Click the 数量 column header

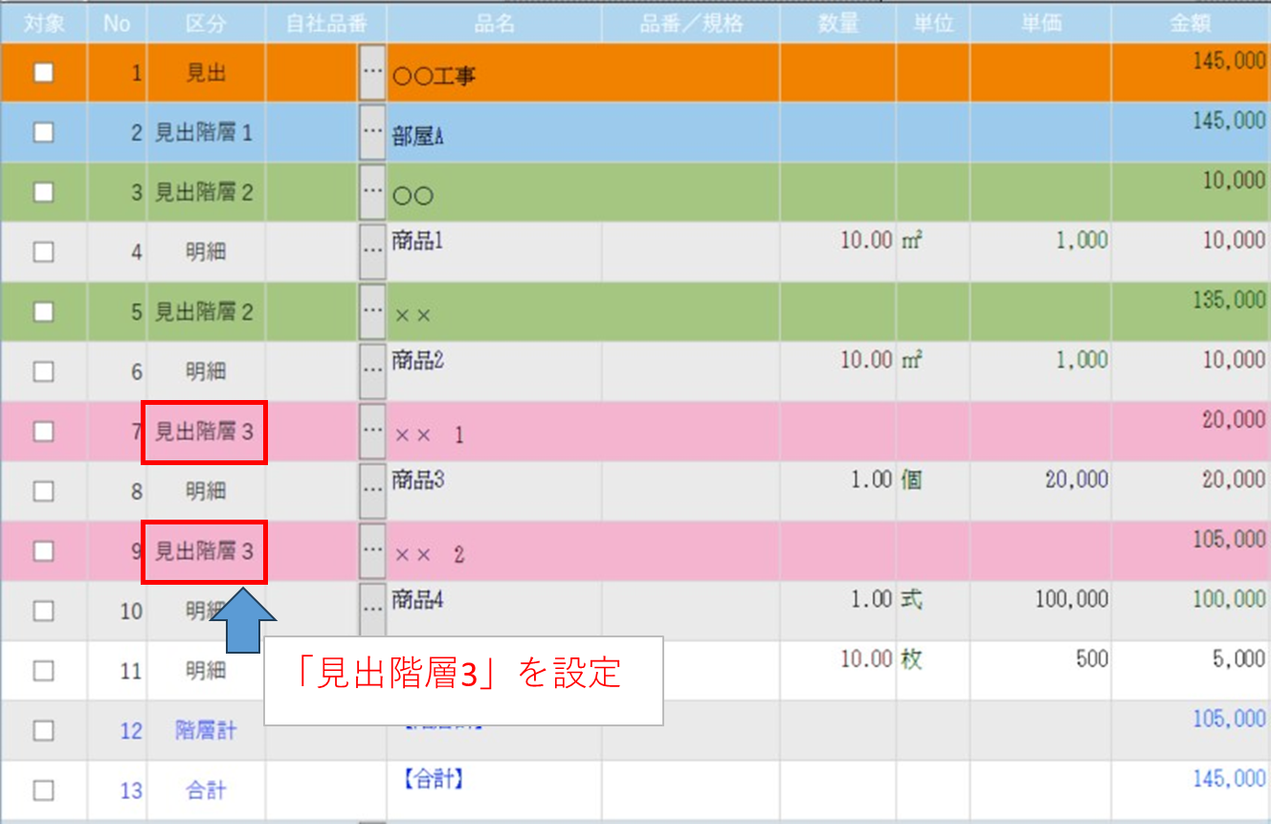[837, 24]
